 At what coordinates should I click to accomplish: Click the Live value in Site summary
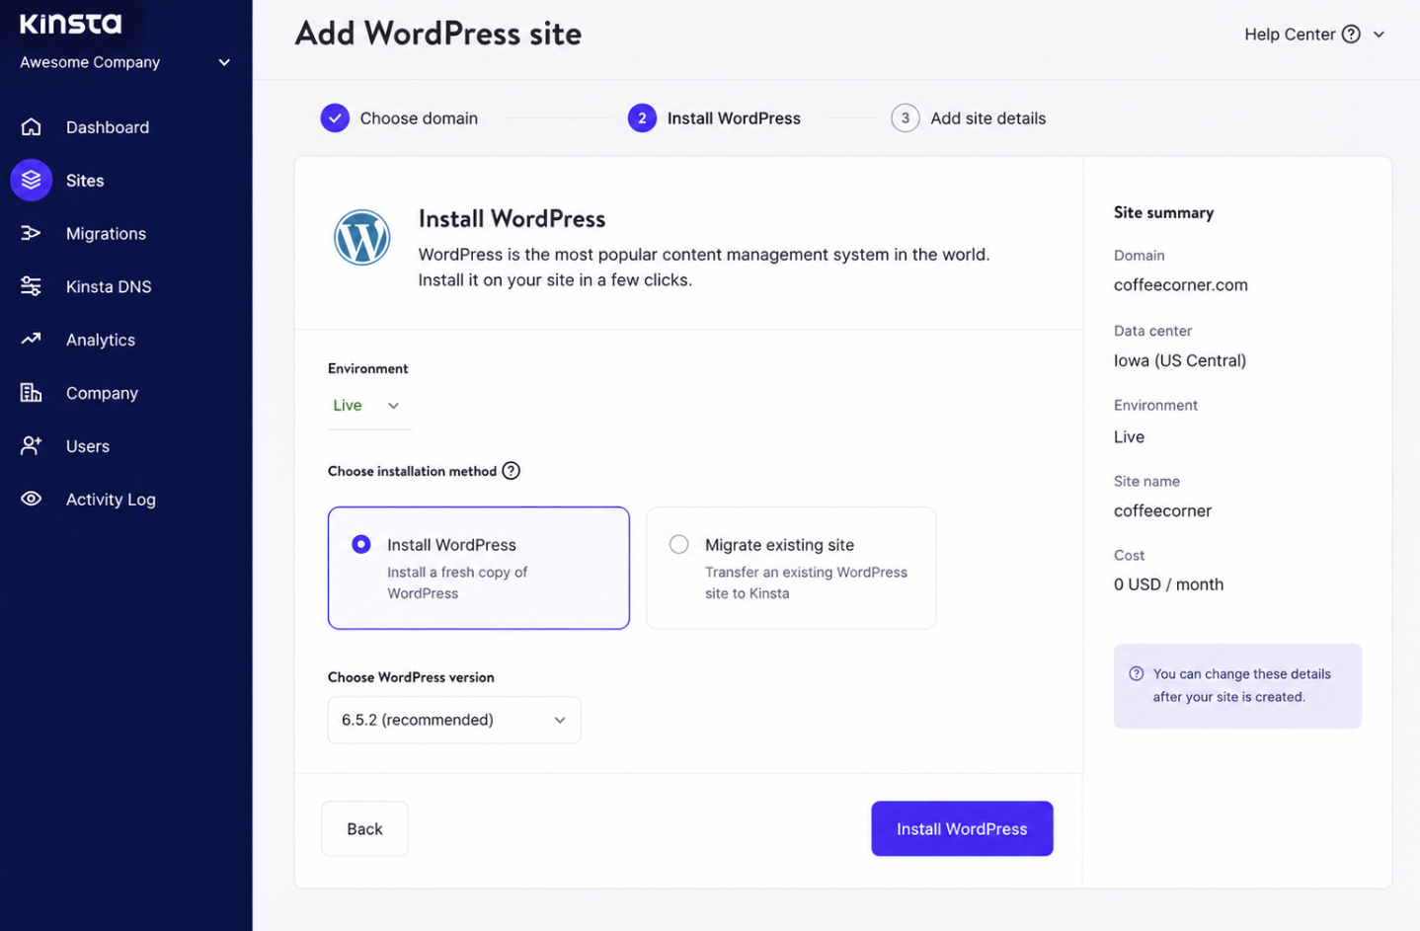coord(1129,436)
